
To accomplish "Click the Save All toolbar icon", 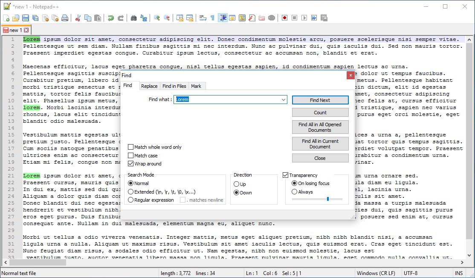I will 35,18.
